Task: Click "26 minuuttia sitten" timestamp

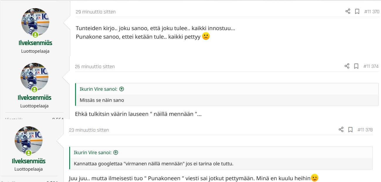Action: [x=95, y=67]
